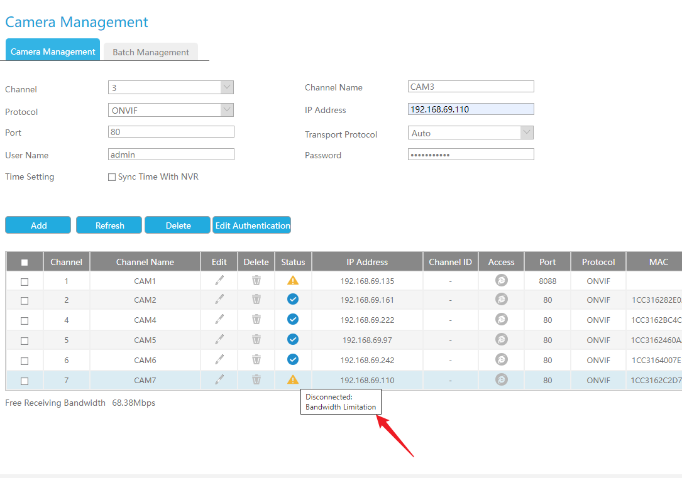Switch to Batch Management tab
This screenshot has height=478, width=682.
[150, 52]
